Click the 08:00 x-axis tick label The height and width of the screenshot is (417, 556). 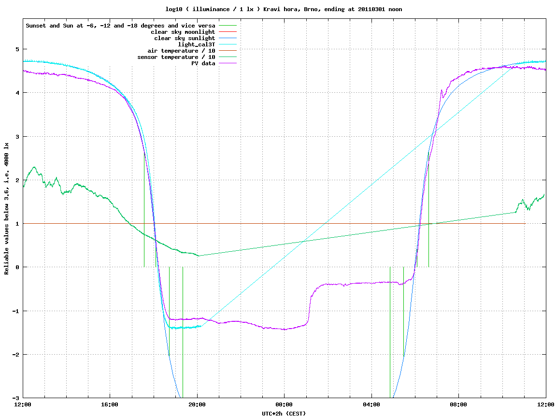click(459, 404)
